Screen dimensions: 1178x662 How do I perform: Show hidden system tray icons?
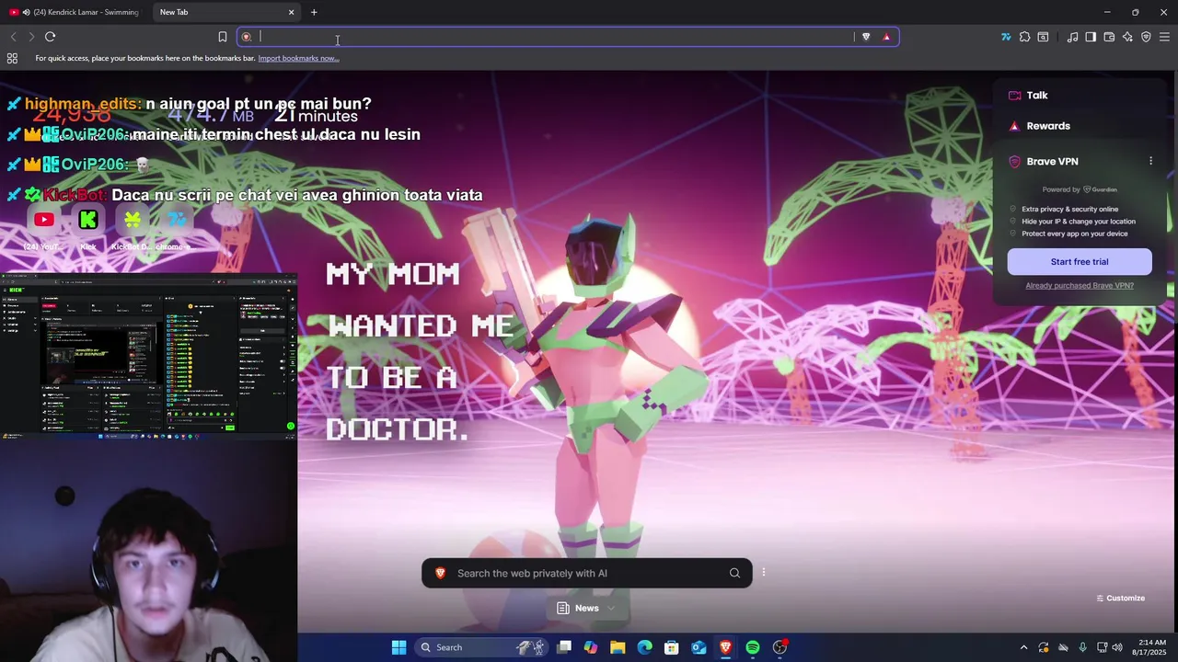1023,647
